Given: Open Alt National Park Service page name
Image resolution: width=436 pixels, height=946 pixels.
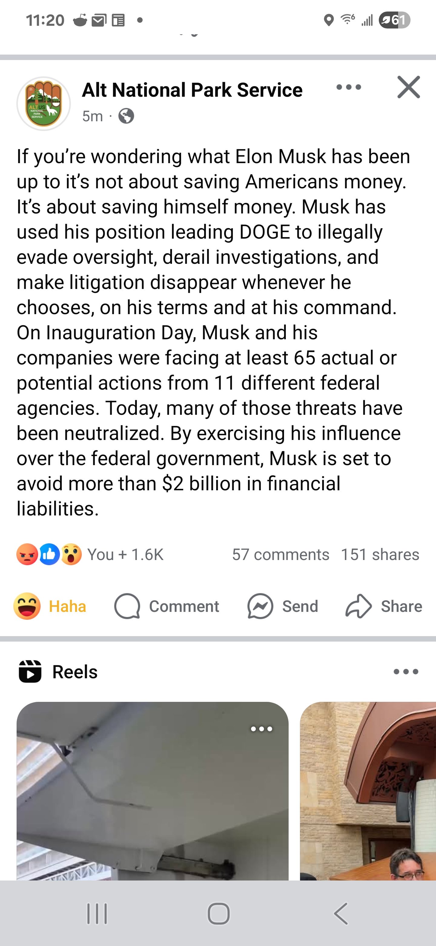Looking at the screenshot, I should tap(192, 90).
